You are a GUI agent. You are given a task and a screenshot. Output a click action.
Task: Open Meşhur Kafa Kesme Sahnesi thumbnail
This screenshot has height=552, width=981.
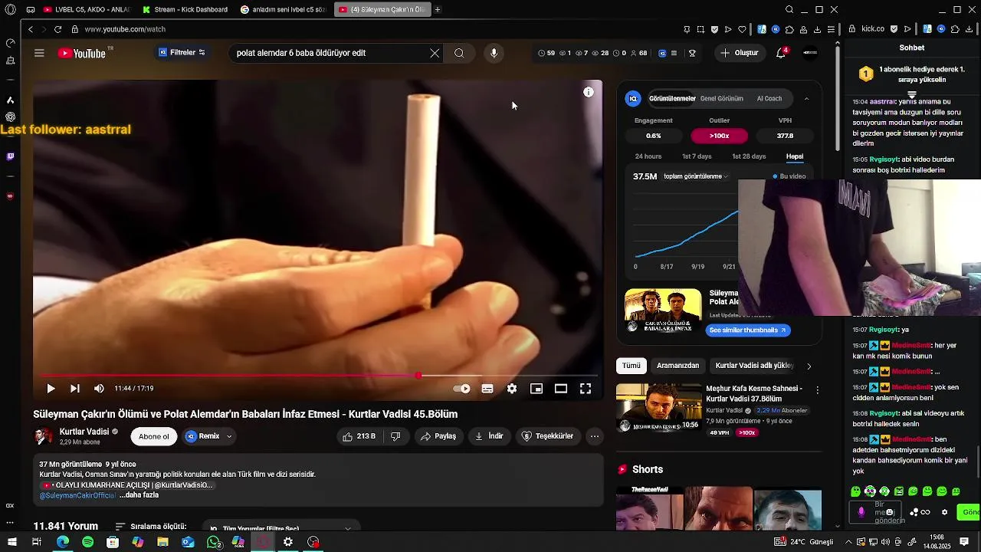point(659,409)
